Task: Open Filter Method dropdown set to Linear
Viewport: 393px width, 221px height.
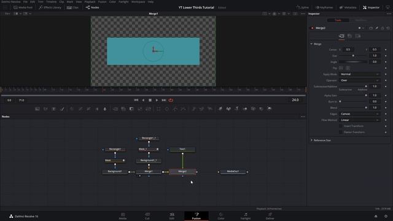Action: click(x=359, y=120)
